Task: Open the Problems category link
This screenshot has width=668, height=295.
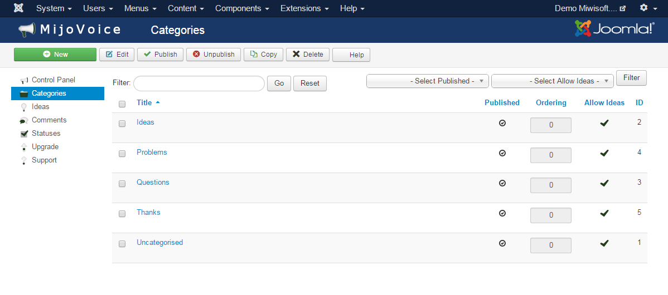Action: [x=152, y=153]
